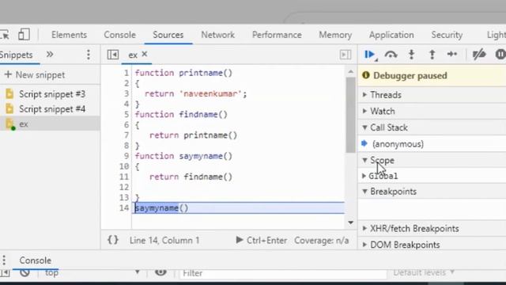Select the ex editor tab

click(x=133, y=55)
